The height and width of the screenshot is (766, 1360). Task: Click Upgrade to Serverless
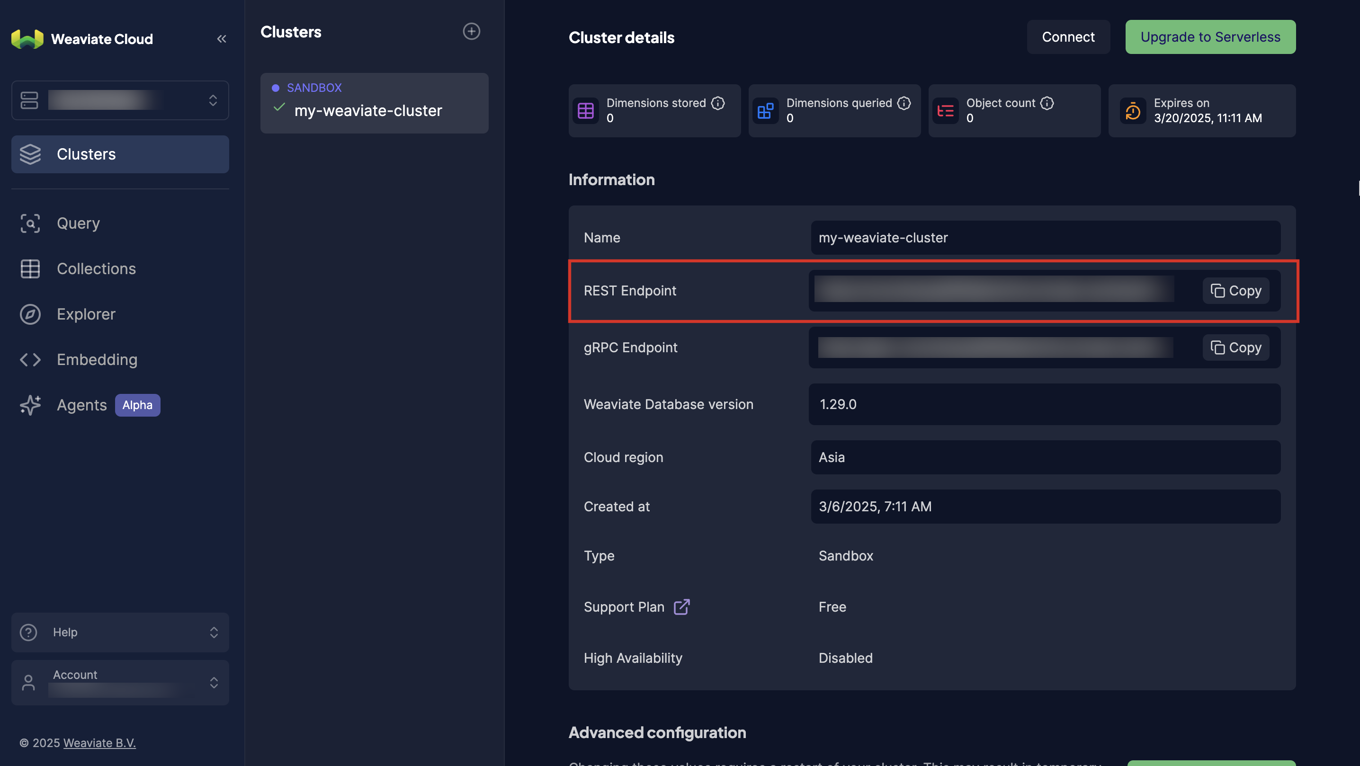point(1210,37)
